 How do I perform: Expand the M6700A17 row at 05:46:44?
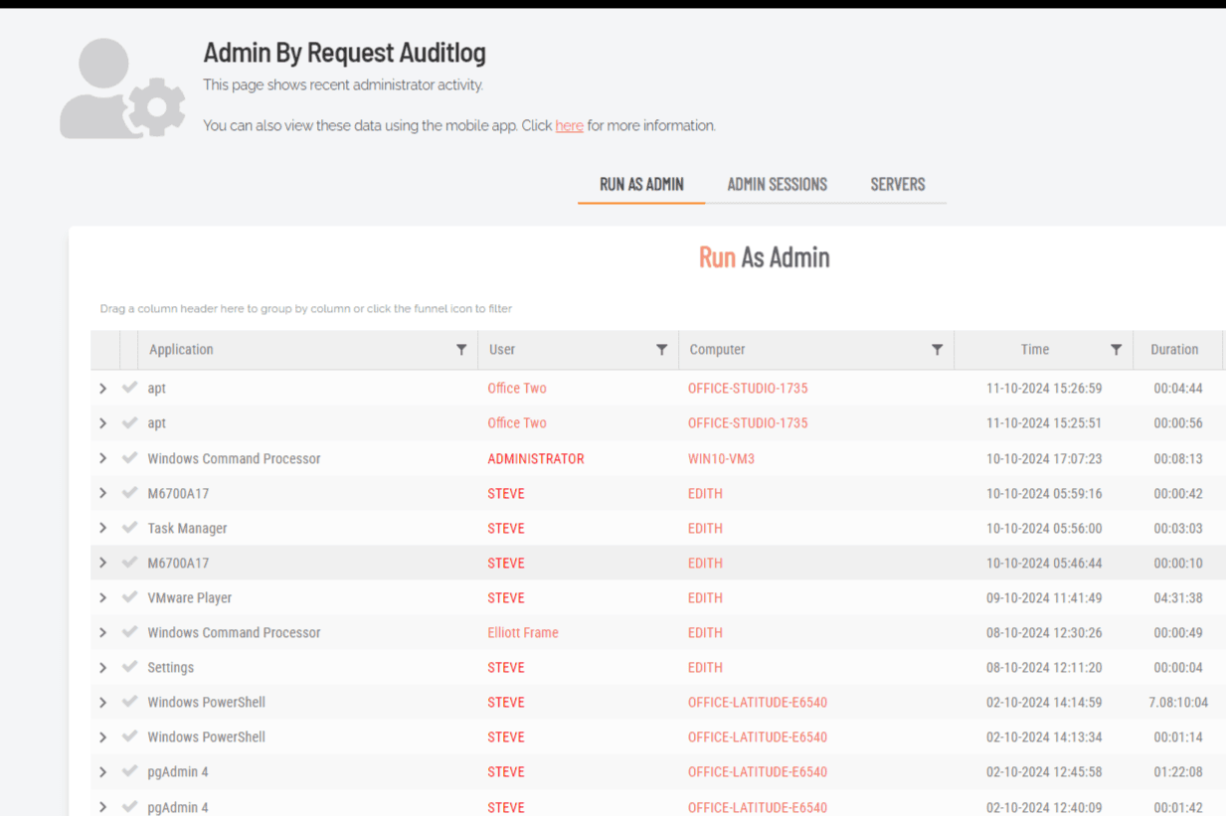103,563
